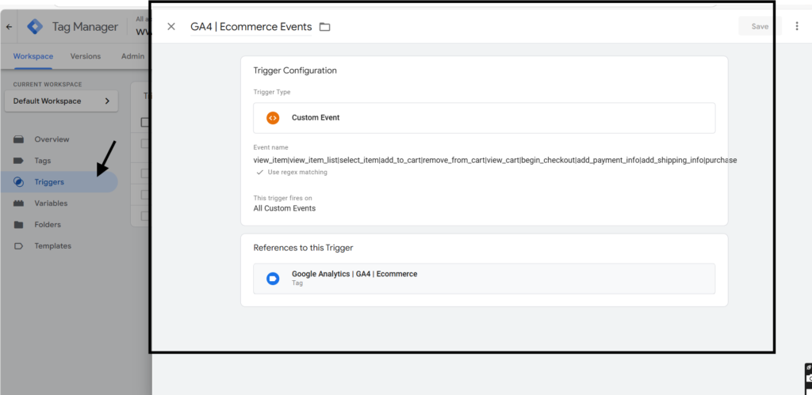Toggle the Use regex matching checkmark
Image resolution: width=812 pixels, height=395 pixels.
pyautogui.click(x=260, y=172)
